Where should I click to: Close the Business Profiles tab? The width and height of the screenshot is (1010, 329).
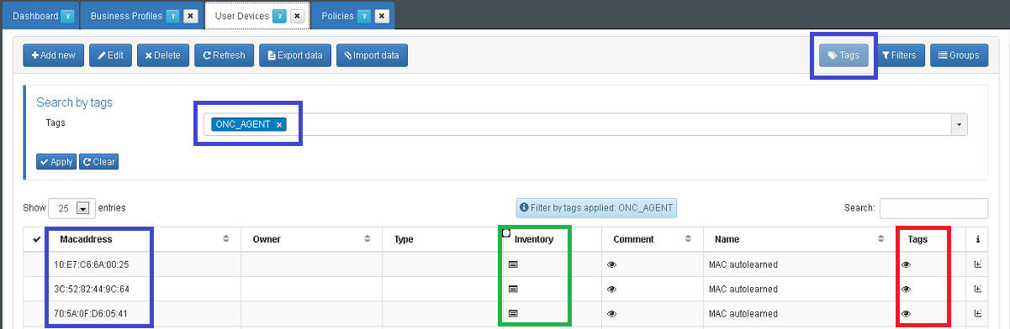[x=191, y=16]
